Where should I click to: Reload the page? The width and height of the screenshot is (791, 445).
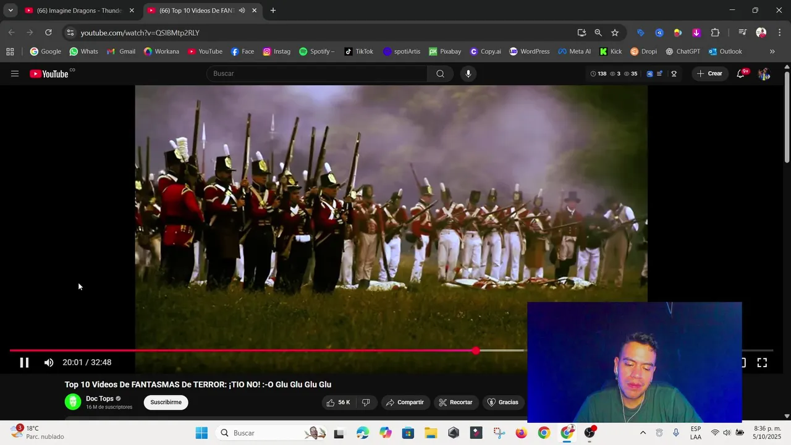tap(48, 33)
